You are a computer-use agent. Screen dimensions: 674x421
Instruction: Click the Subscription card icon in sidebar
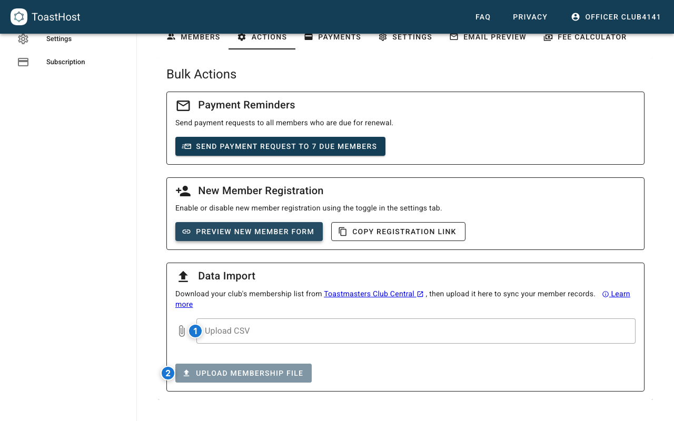tap(23, 62)
